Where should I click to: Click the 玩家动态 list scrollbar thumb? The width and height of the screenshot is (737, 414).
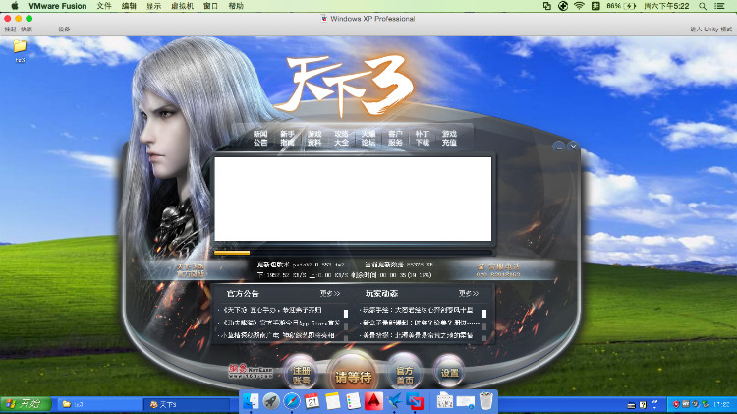484,314
